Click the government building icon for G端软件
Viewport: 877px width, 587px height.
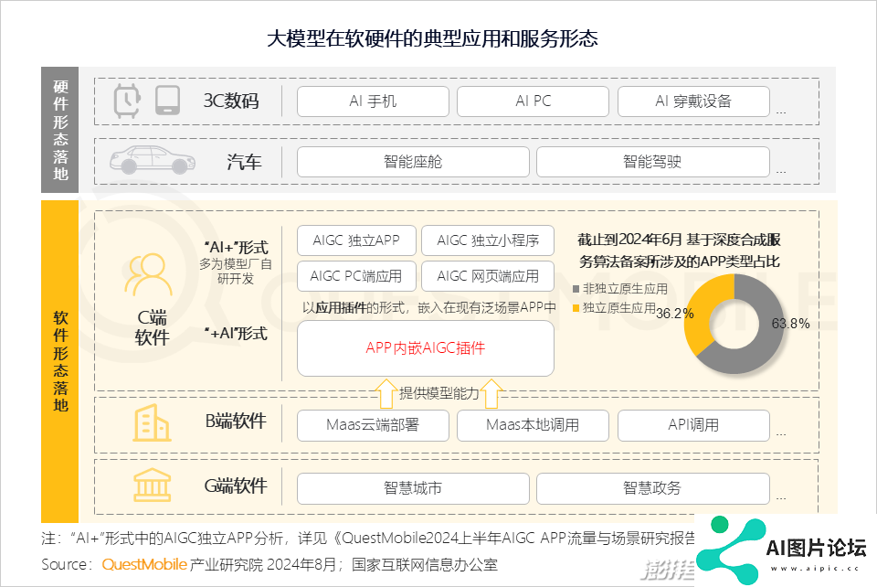tap(153, 486)
